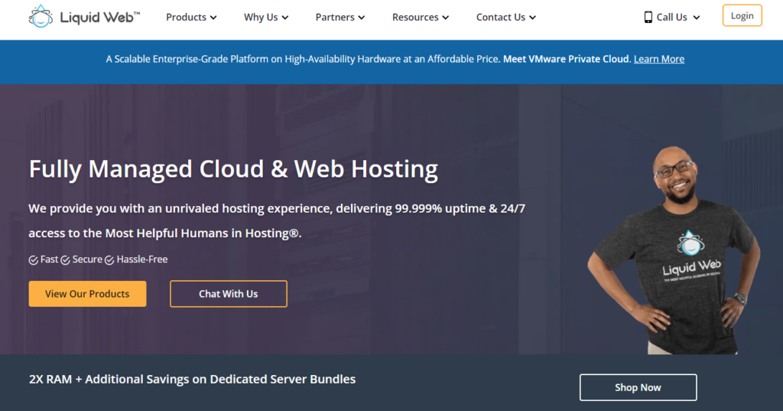Click the Shop Now button
Screen dimensions: 783x411
pos(638,387)
